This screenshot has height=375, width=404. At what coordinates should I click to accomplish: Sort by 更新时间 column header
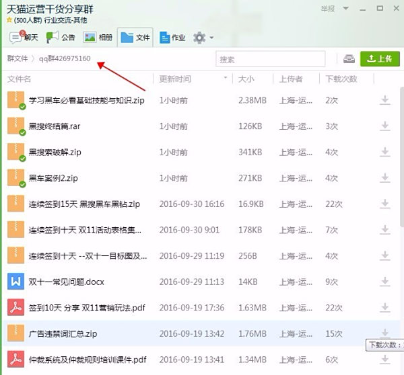(175, 79)
